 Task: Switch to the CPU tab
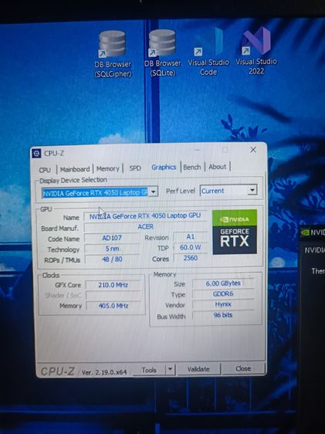tap(45, 170)
